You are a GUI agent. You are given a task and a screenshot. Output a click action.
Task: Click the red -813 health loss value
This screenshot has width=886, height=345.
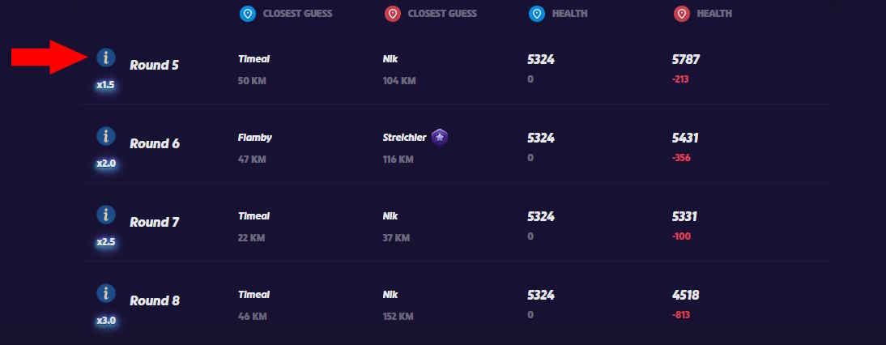pos(681,315)
